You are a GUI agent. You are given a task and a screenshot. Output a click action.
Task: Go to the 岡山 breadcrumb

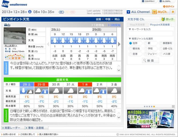tap(117, 19)
